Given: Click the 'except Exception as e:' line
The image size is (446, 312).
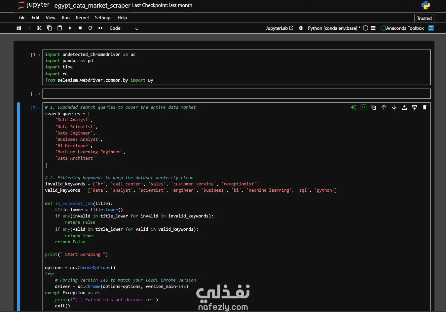Looking at the screenshot, I should click(x=72, y=293).
